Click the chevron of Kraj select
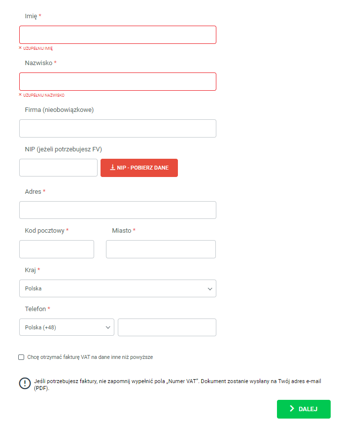Image resolution: width=343 pixels, height=424 pixels. pyautogui.click(x=210, y=288)
